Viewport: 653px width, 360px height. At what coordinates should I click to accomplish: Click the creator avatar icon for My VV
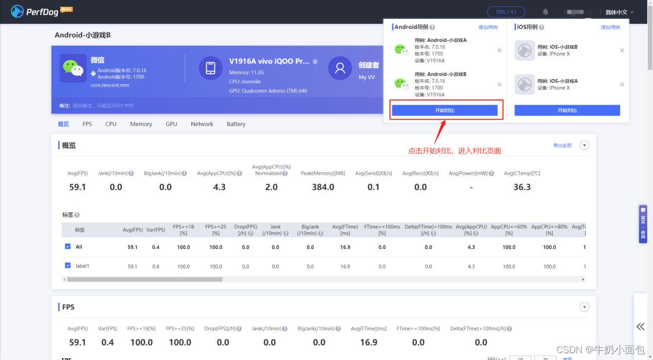coord(340,68)
